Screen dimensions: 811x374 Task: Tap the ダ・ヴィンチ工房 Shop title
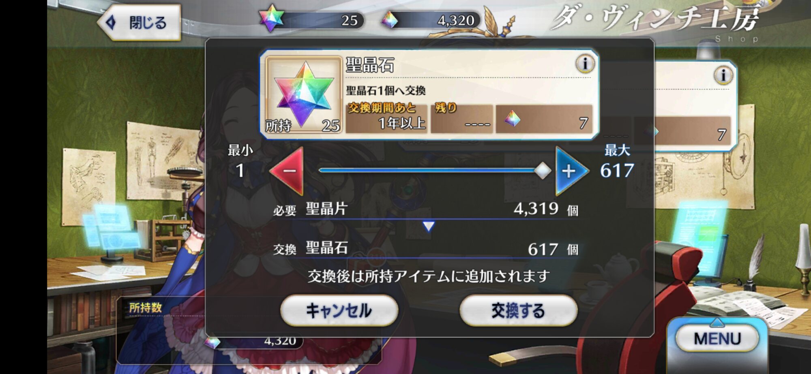pos(655,23)
